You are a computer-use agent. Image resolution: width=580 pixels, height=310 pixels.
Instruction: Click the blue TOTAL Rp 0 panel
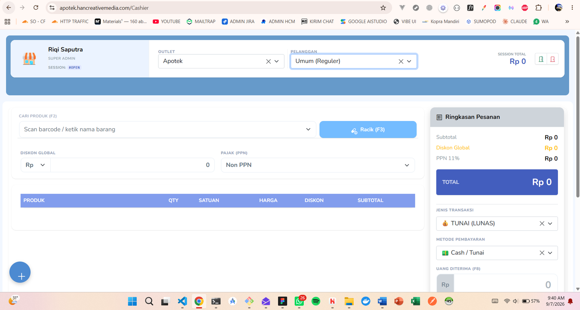tap(497, 182)
